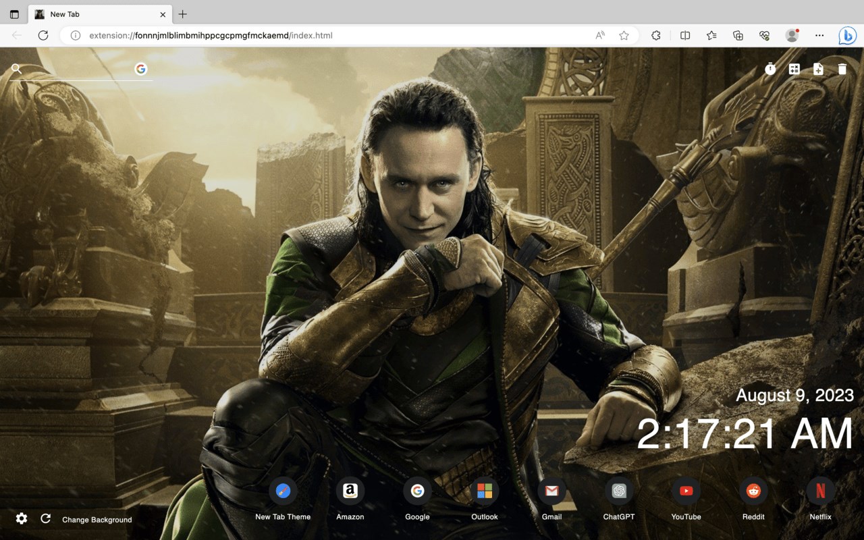Viewport: 864px width, 540px height.
Task: Open the stopwatch timer widget
Action: [769, 69]
